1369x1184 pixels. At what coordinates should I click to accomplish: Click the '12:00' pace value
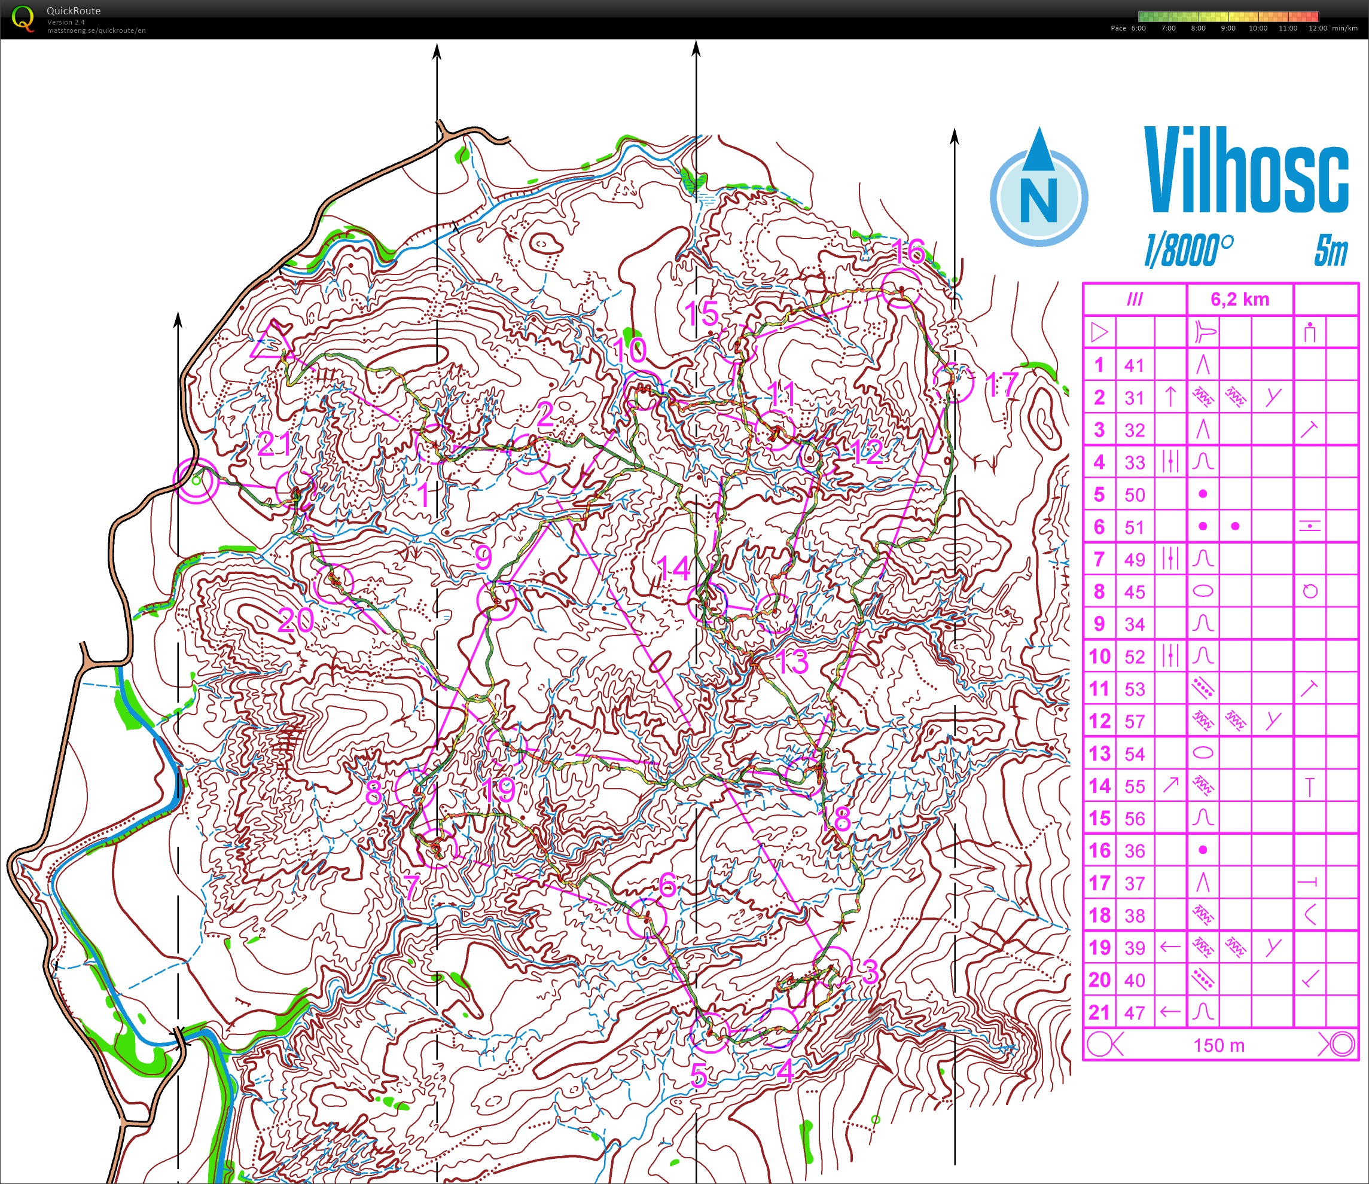point(1318,29)
